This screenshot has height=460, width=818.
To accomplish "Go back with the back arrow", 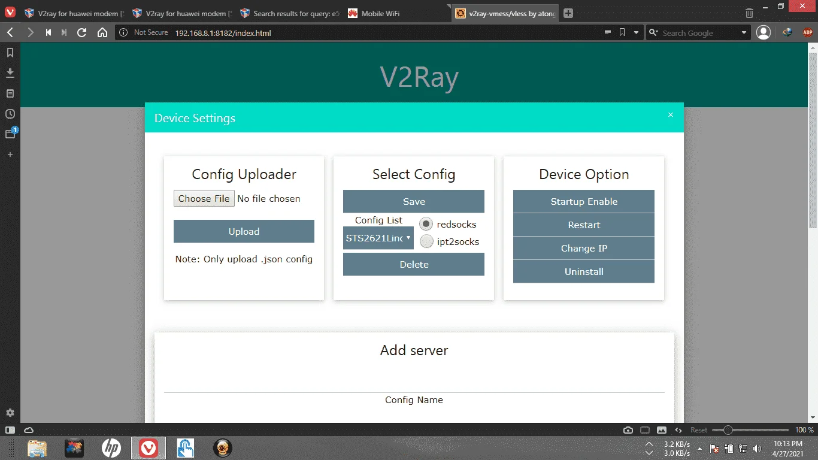I will click(10, 33).
